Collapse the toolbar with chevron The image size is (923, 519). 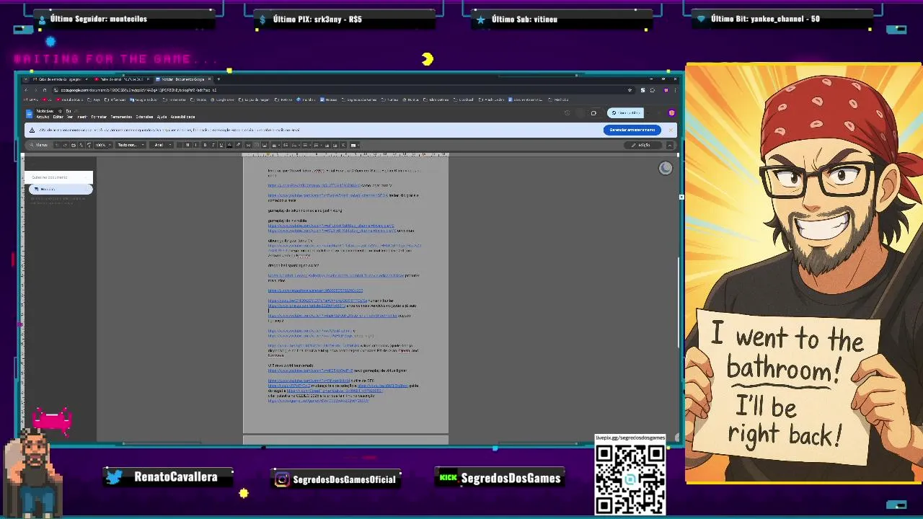coord(669,145)
